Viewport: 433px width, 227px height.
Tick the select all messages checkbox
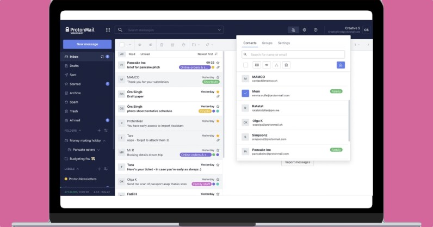tap(122, 44)
